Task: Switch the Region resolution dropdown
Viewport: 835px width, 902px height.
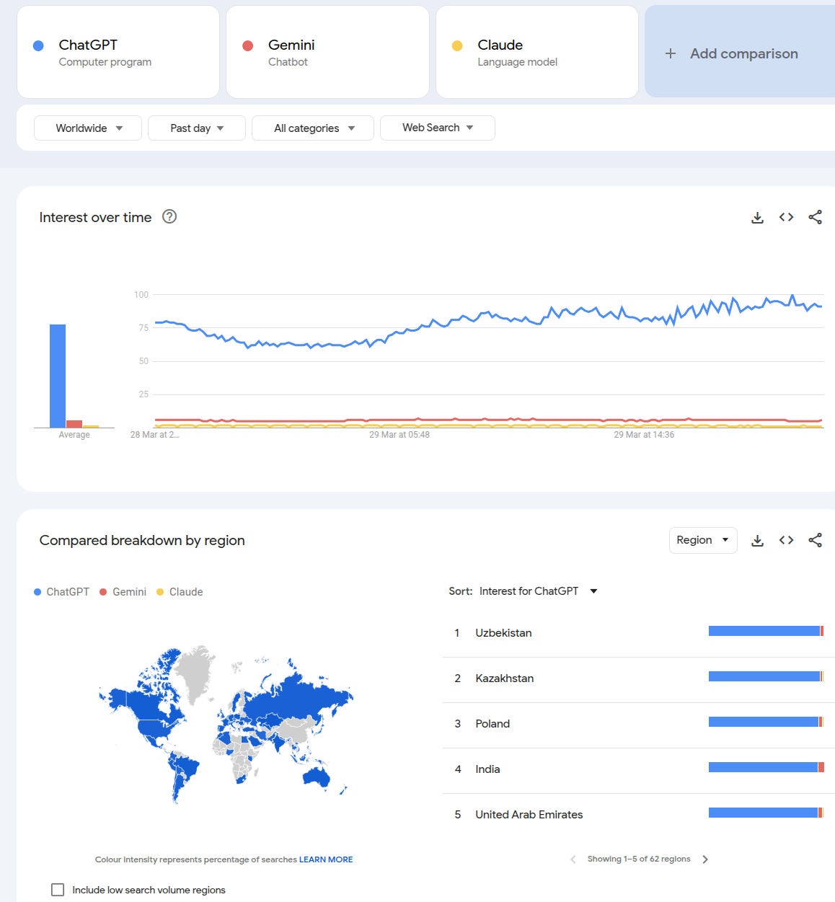Action: pos(702,540)
